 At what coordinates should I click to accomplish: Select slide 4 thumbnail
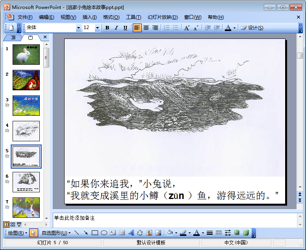coord(26,131)
